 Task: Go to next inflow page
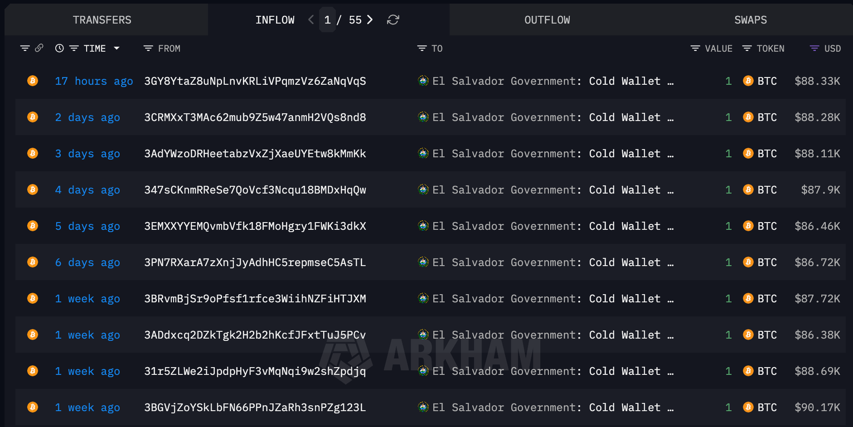pos(370,19)
